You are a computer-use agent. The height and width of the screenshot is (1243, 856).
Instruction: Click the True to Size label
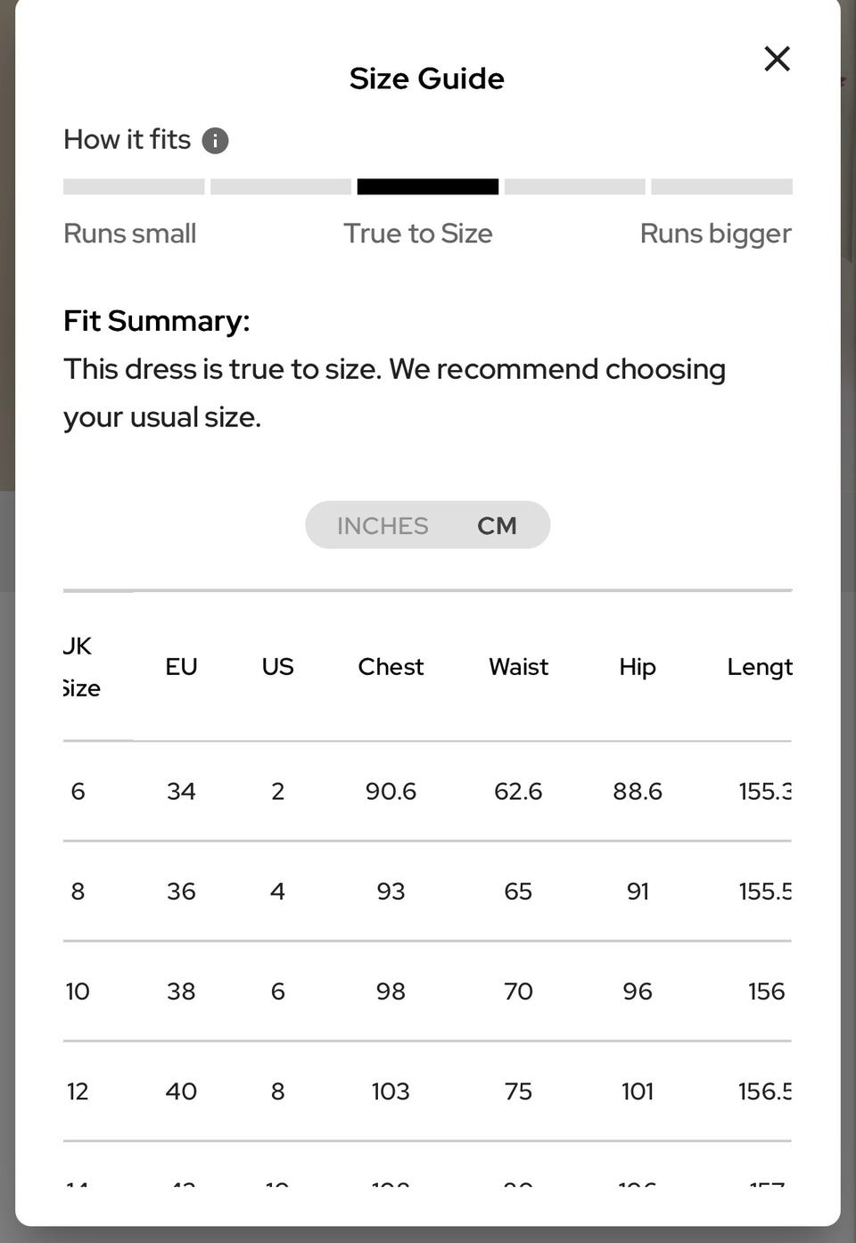click(418, 234)
